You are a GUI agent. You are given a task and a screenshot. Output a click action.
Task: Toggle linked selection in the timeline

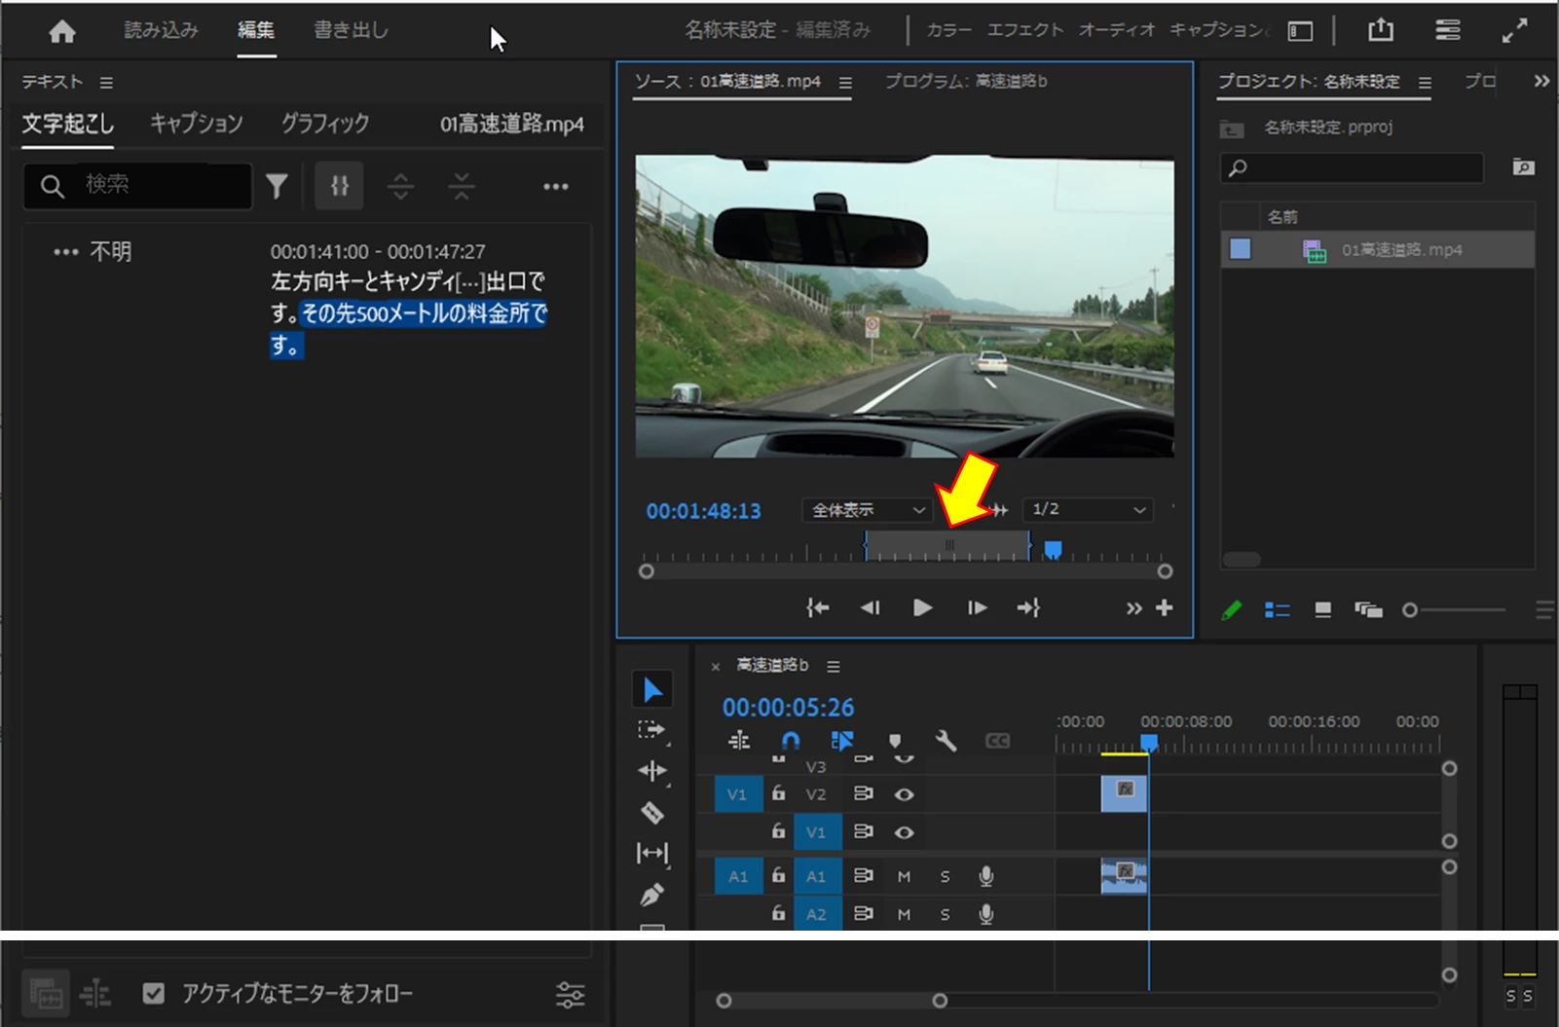[842, 741]
